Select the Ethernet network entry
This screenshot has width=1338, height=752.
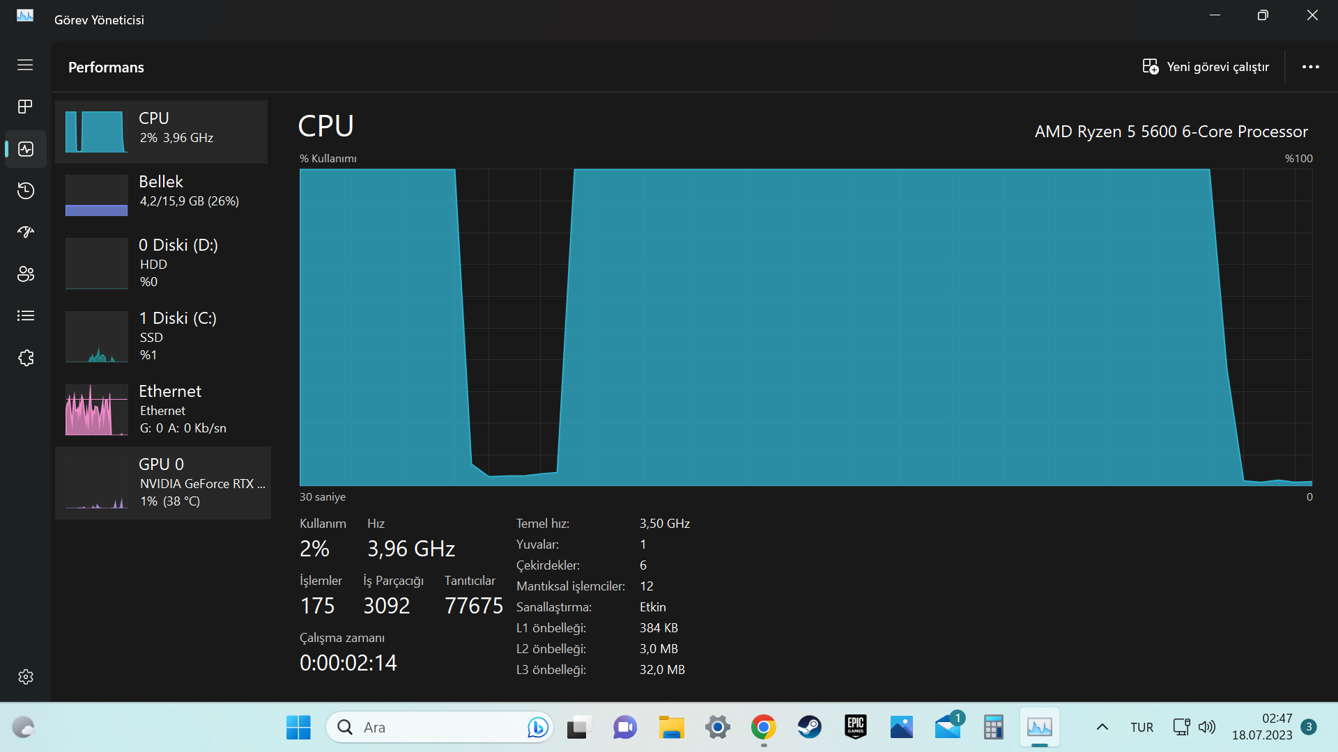pyautogui.click(x=162, y=409)
